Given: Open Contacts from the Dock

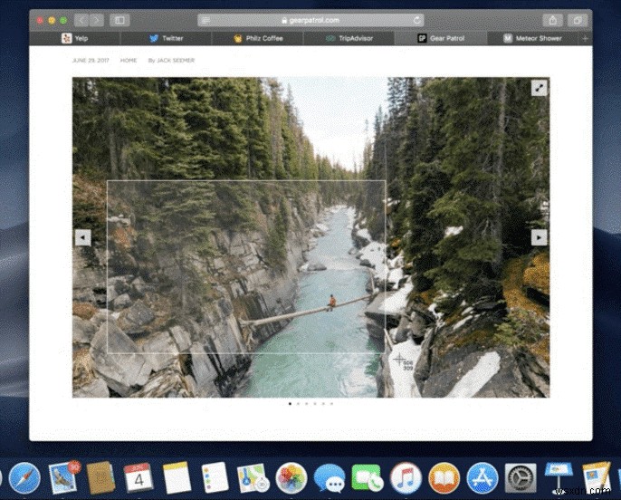Looking at the screenshot, I should click(100, 478).
